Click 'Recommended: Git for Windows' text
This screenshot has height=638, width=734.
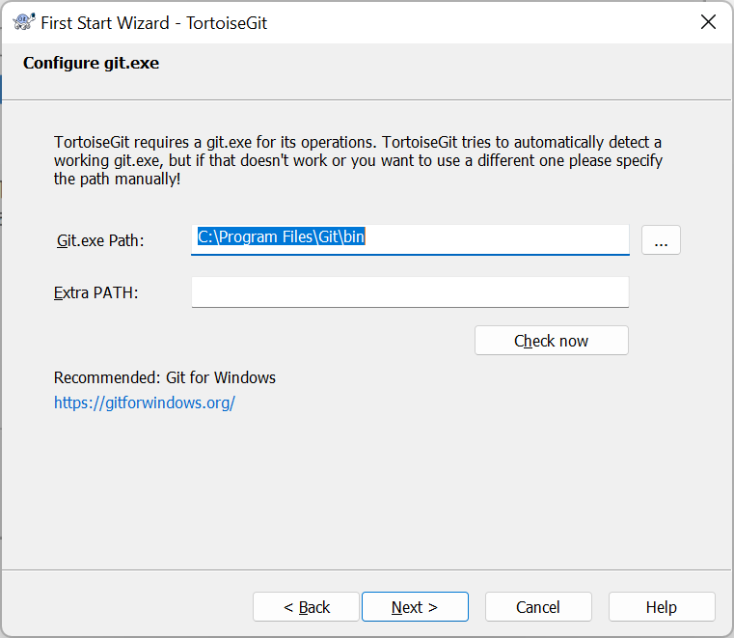[x=165, y=377]
